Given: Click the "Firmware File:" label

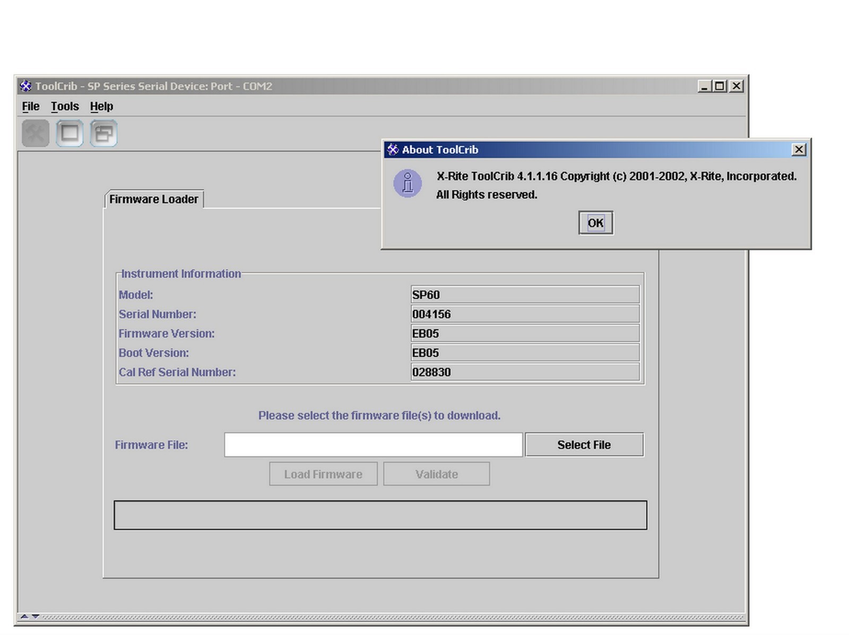Looking at the screenshot, I should 152,445.
